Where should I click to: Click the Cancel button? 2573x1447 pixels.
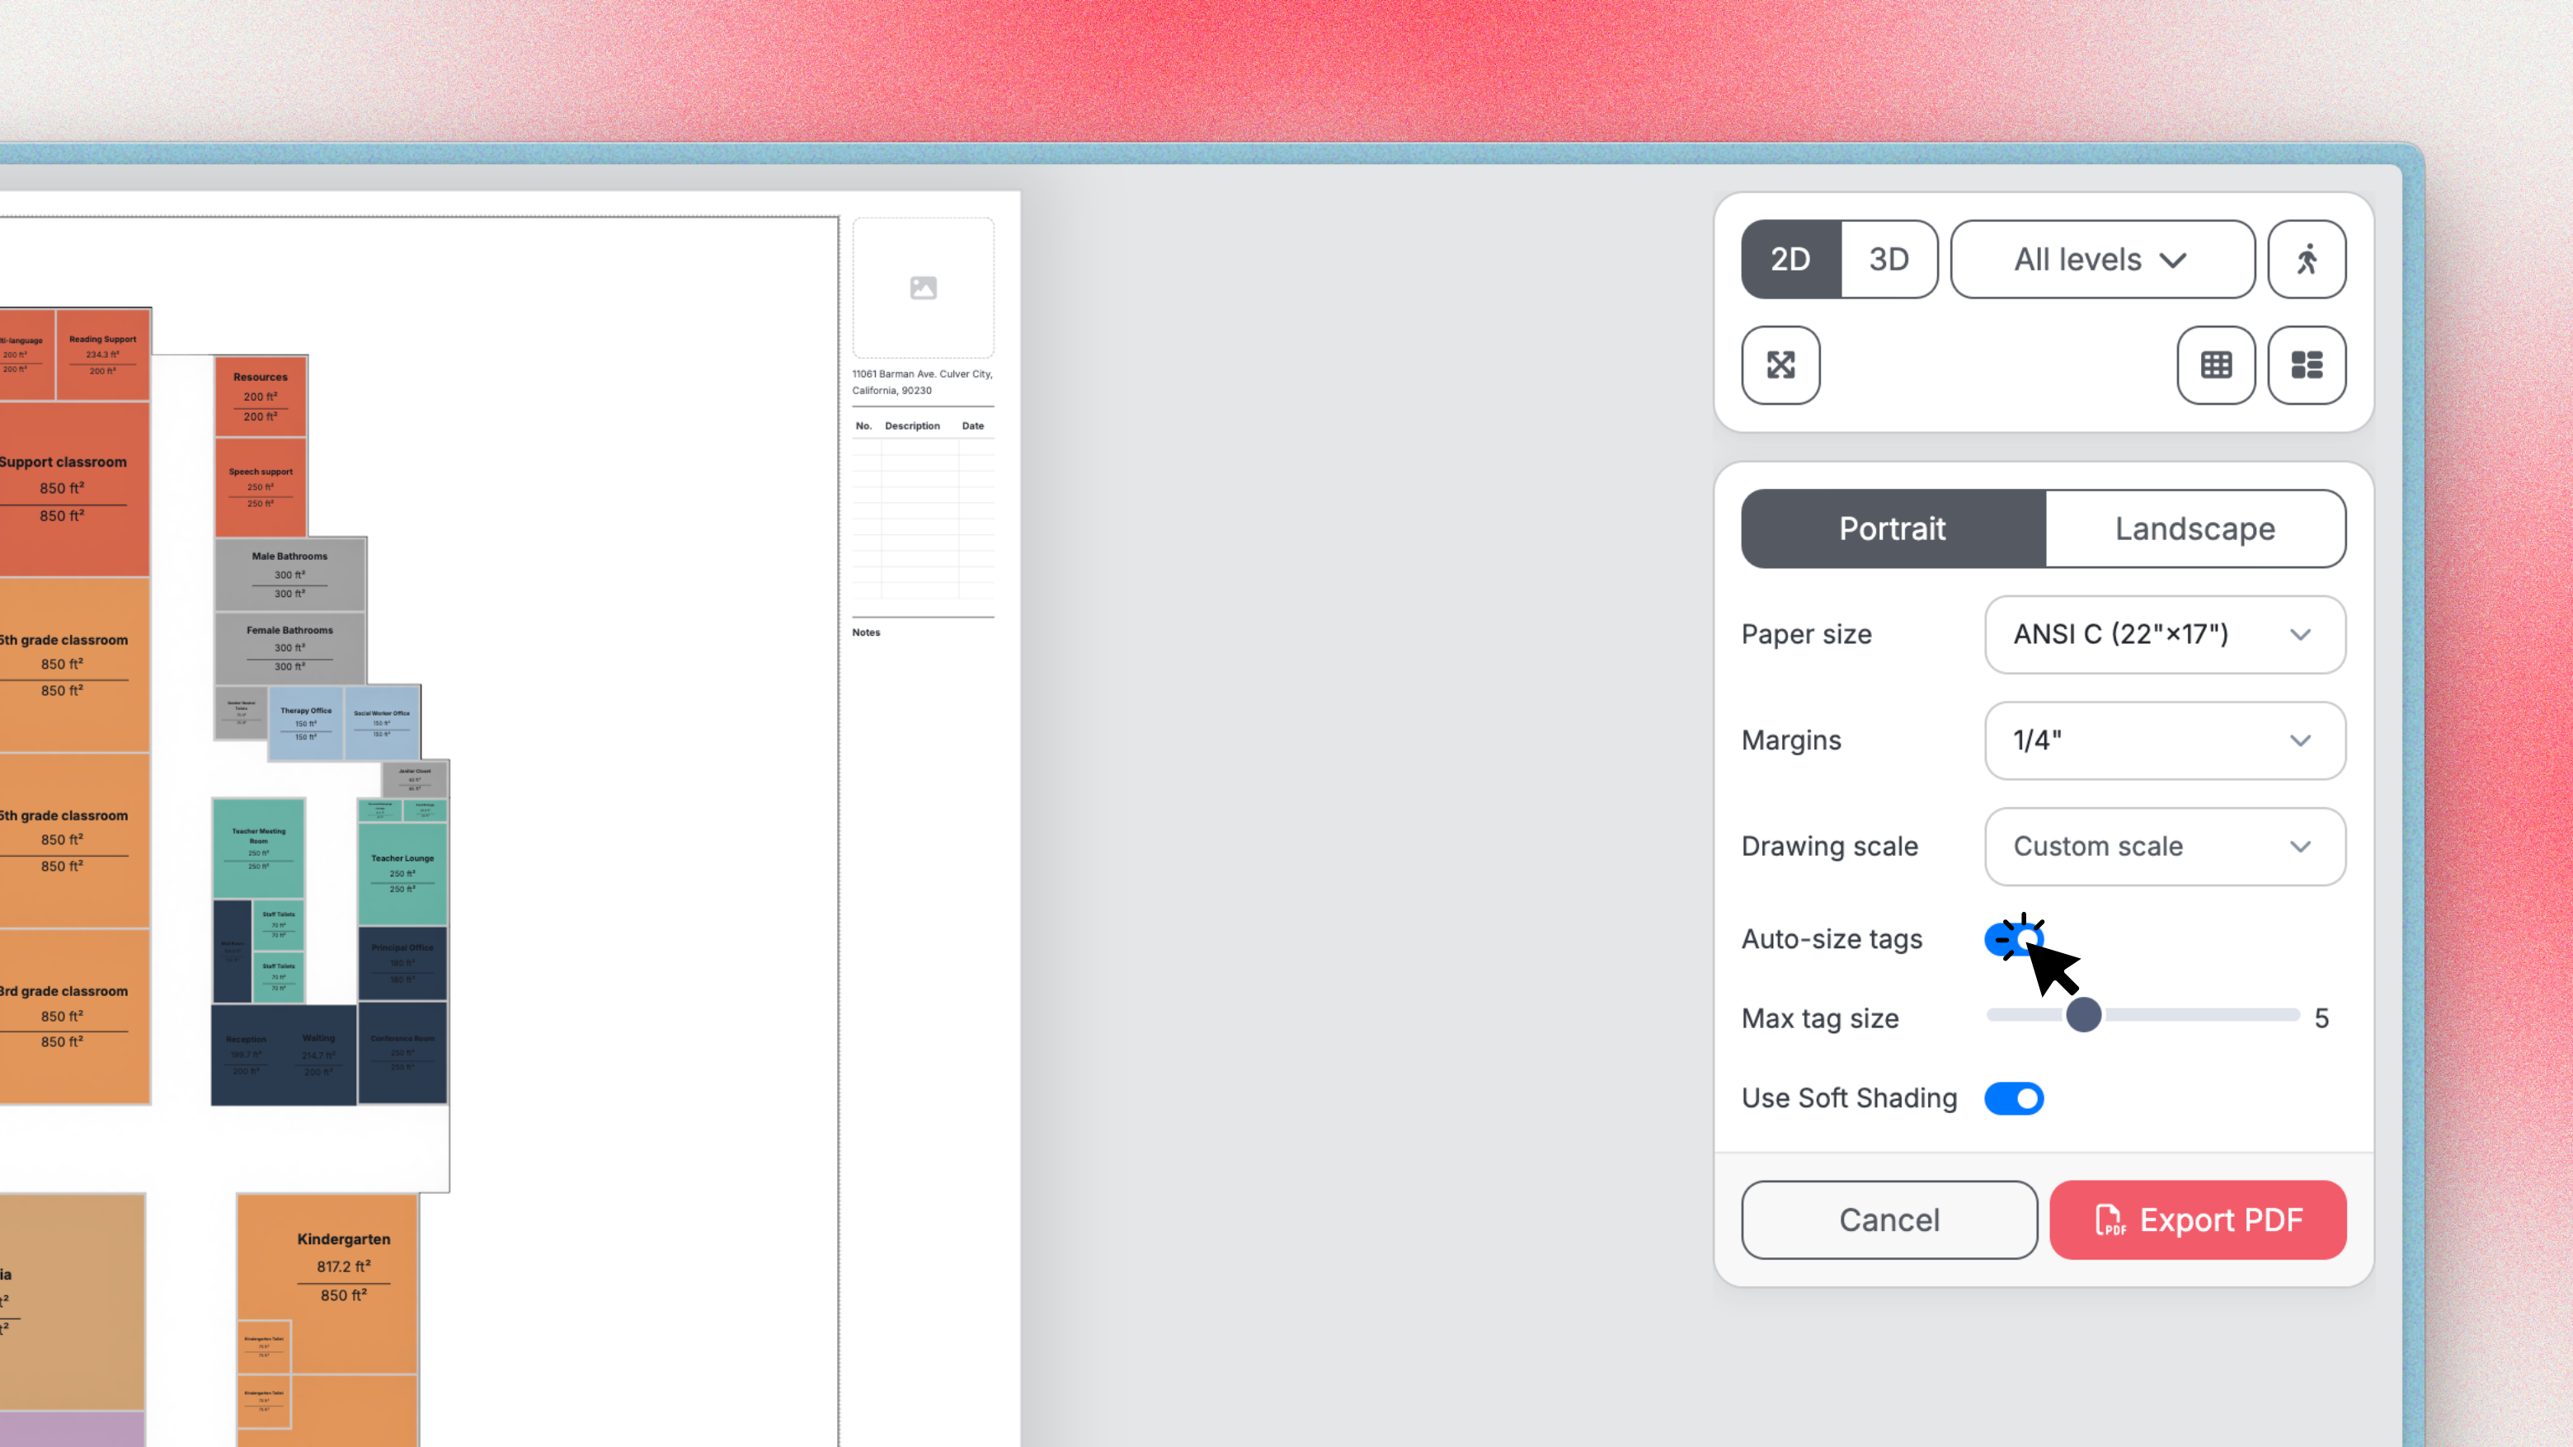(1888, 1220)
